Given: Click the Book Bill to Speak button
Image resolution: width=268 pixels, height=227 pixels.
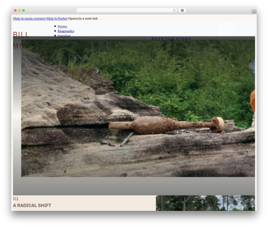Looking at the screenshot, I should point(228,28).
